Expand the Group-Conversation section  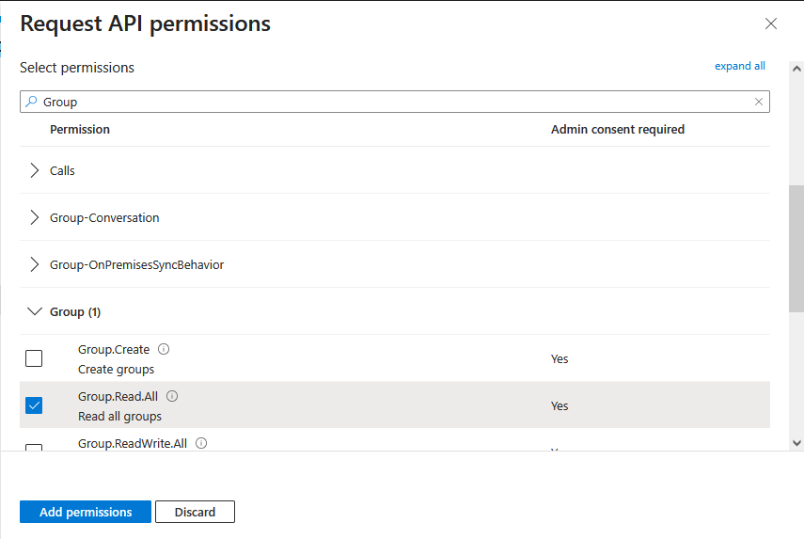point(35,217)
